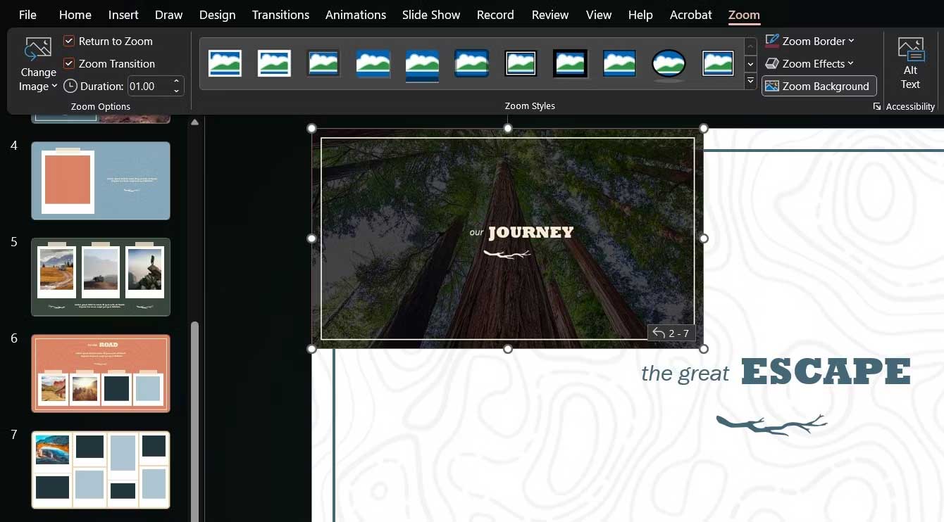Select the first Zoom Style in the gallery
The width and height of the screenshot is (944, 522).
(224, 63)
